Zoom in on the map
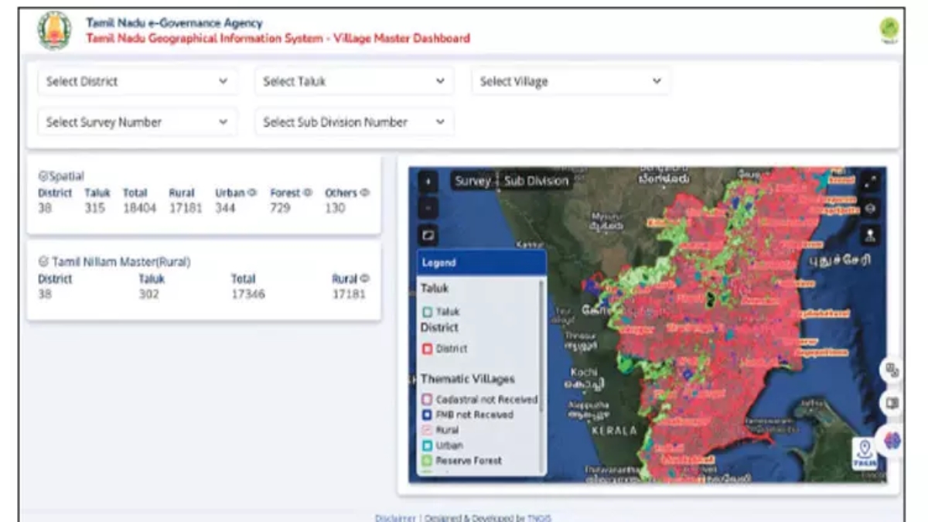 coord(428,183)
